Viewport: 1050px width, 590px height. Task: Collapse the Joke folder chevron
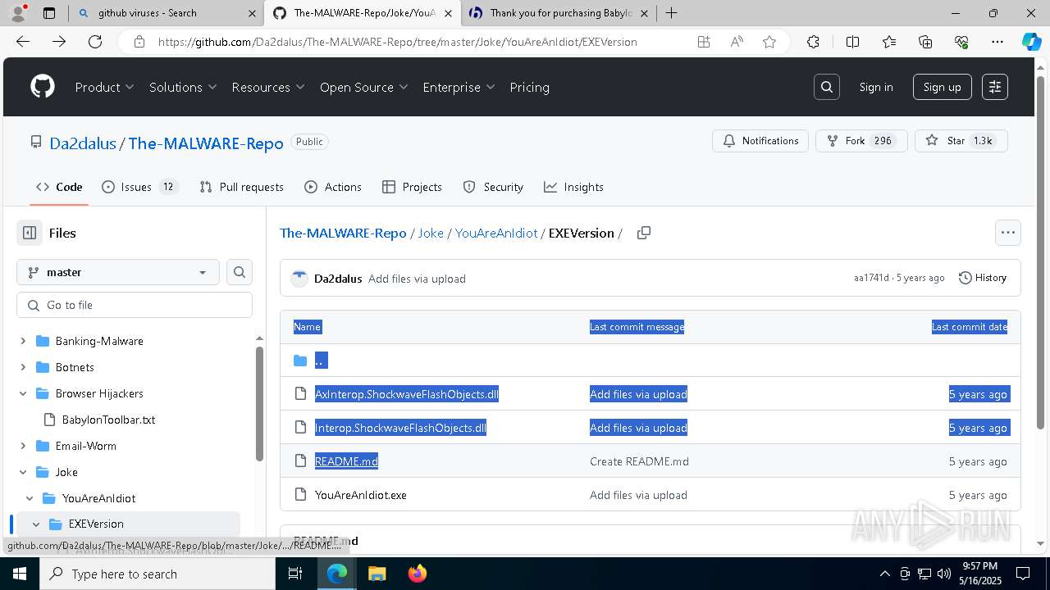pyautogui.click(x=23, y=472)
